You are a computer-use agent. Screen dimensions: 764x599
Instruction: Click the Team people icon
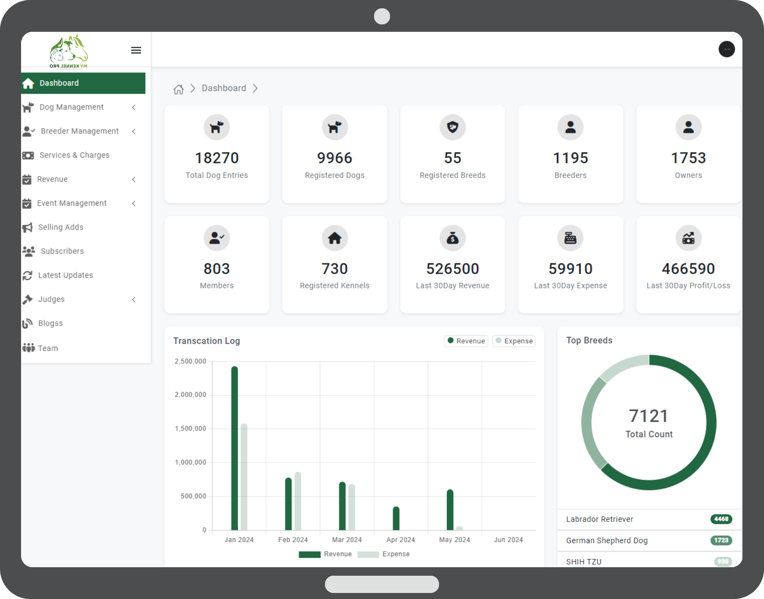(x=28, y=348)
